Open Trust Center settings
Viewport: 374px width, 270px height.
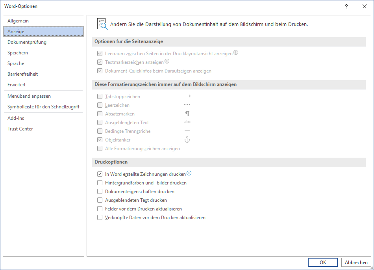tap(20, 129)
